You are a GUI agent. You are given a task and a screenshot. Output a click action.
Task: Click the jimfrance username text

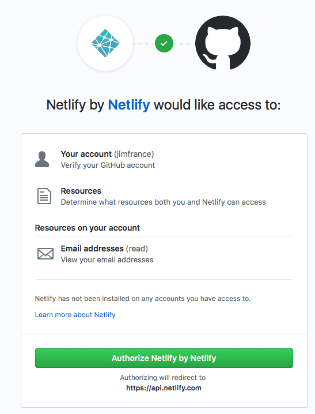point(134,154)
